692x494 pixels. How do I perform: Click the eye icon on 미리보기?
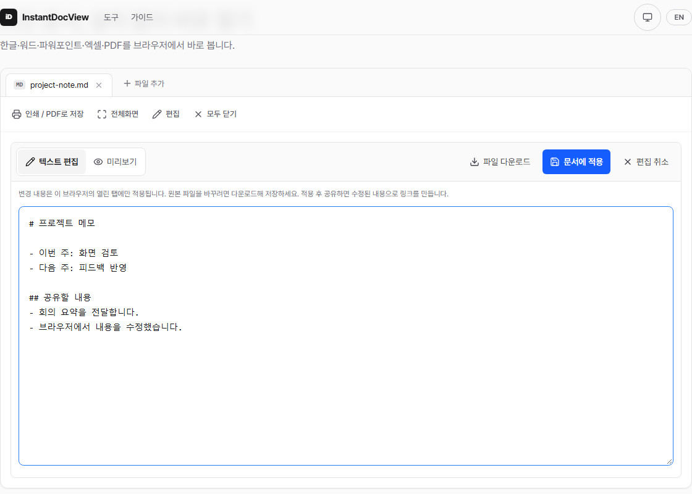pyautogui.click(x=98, y=162)
